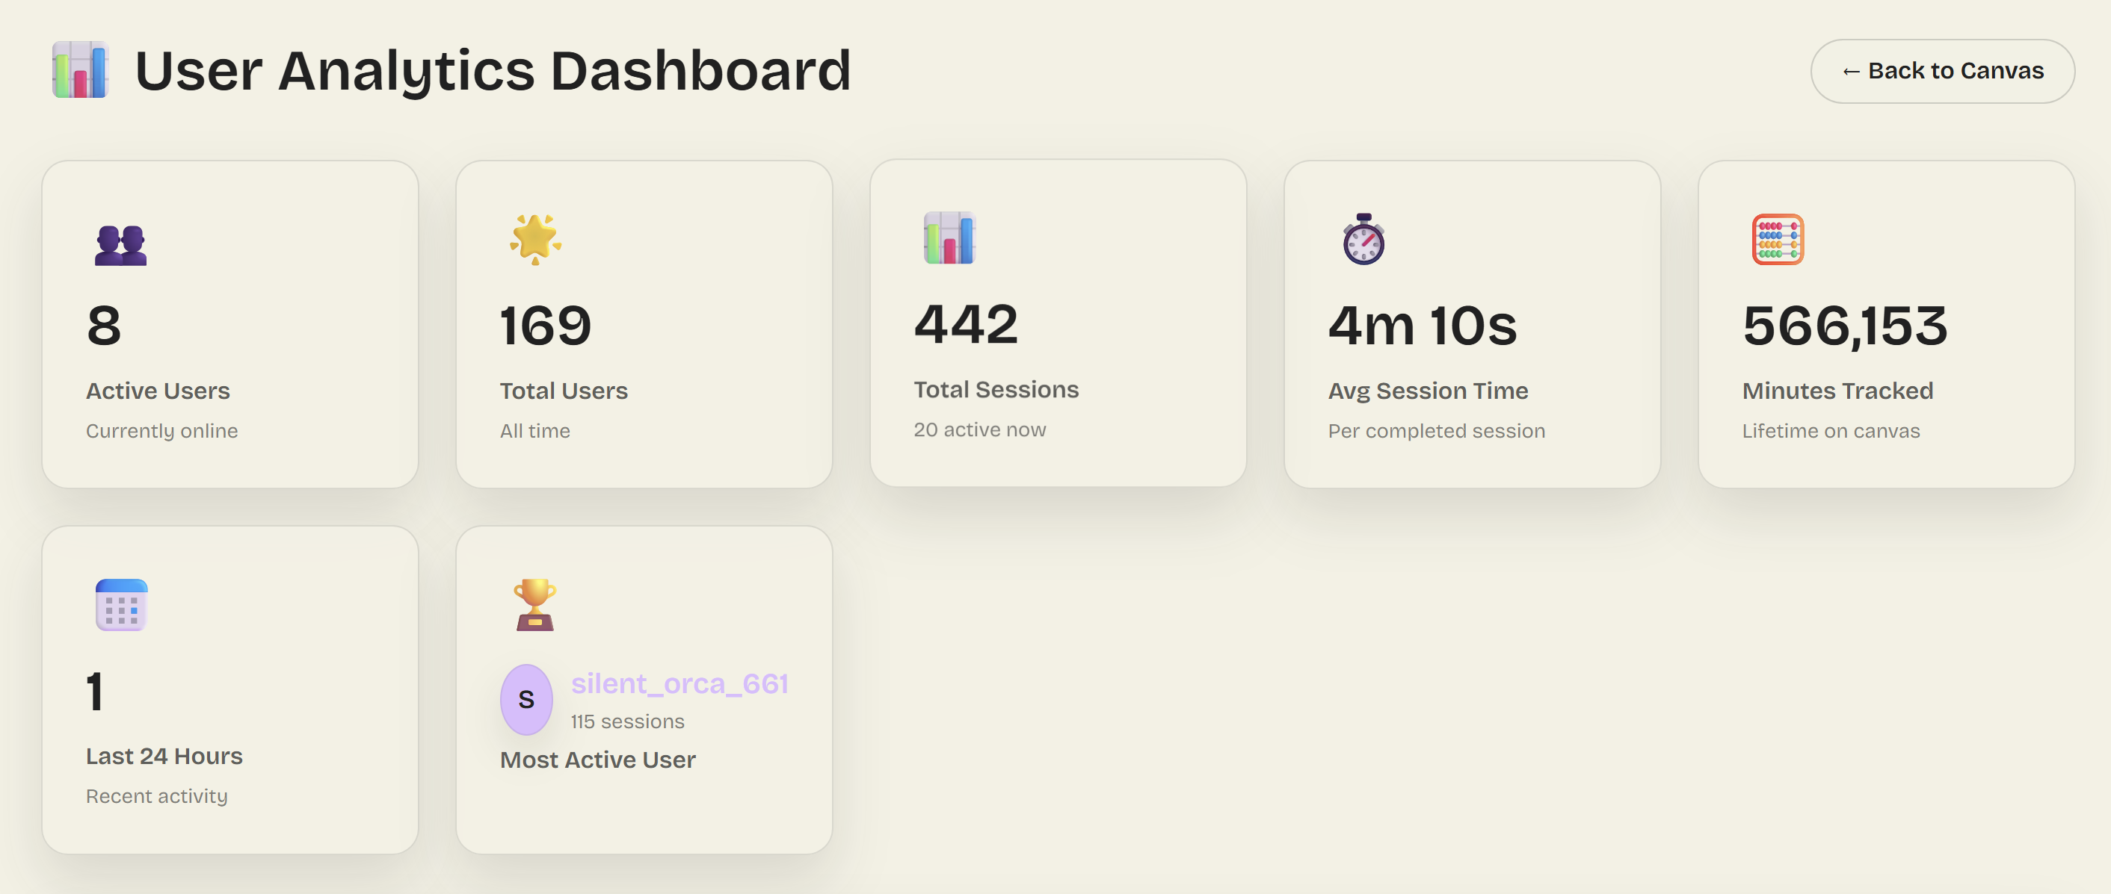
Task: Click the 566,153 minutes tracked value
Action: click(1845, 326)
